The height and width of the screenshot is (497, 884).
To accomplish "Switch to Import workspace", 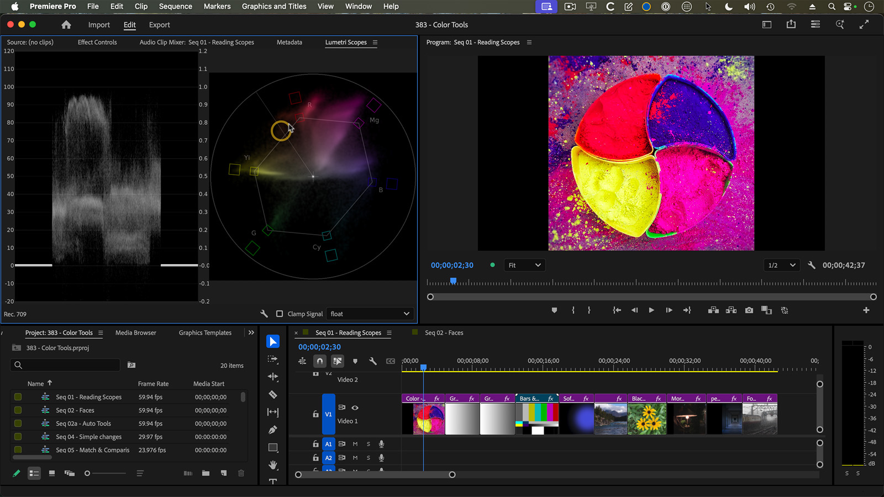I will pyautogui.click(x=99, y=25).
